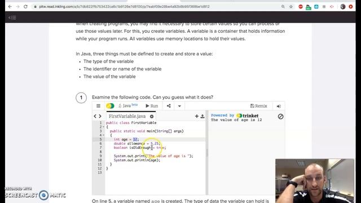Click line 5 'int age' code

(x=126, y=139)
